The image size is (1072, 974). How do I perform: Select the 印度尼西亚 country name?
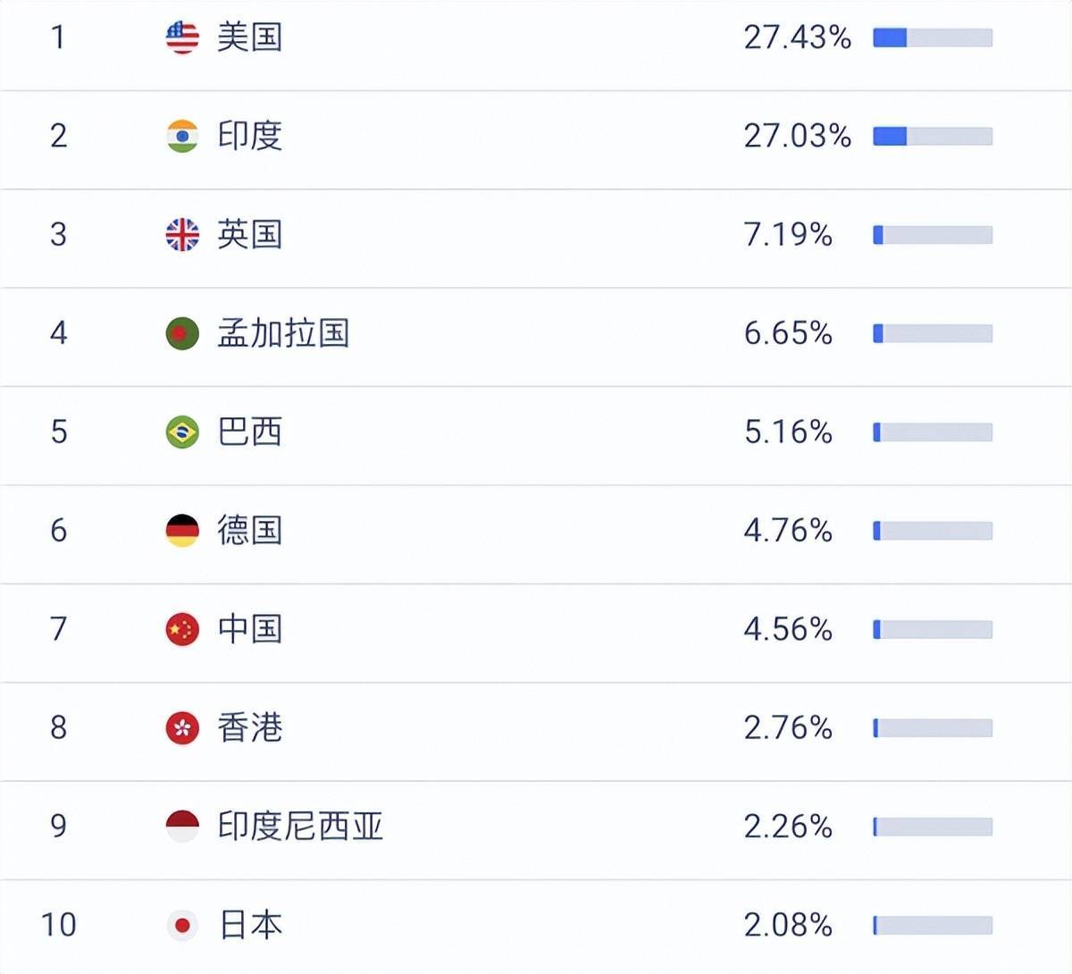300,827
